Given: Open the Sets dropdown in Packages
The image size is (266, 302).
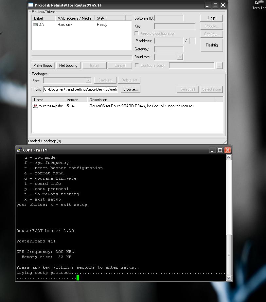Looking at the screenshot, I should [88, 80].
